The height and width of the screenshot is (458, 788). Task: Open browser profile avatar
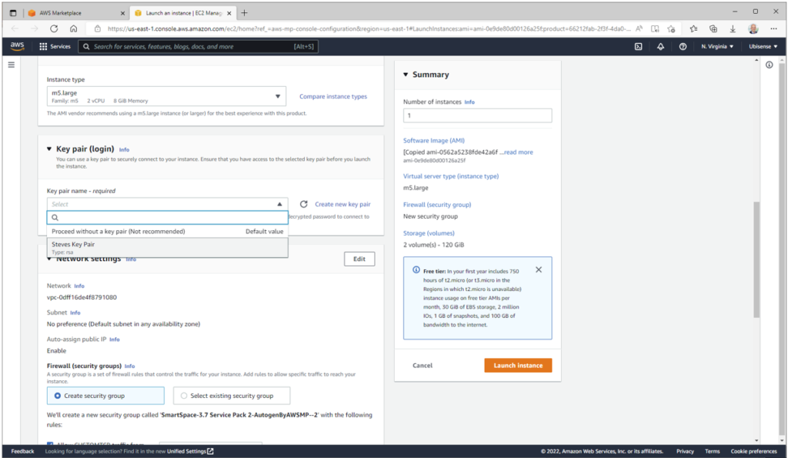(x=753, y=28)
